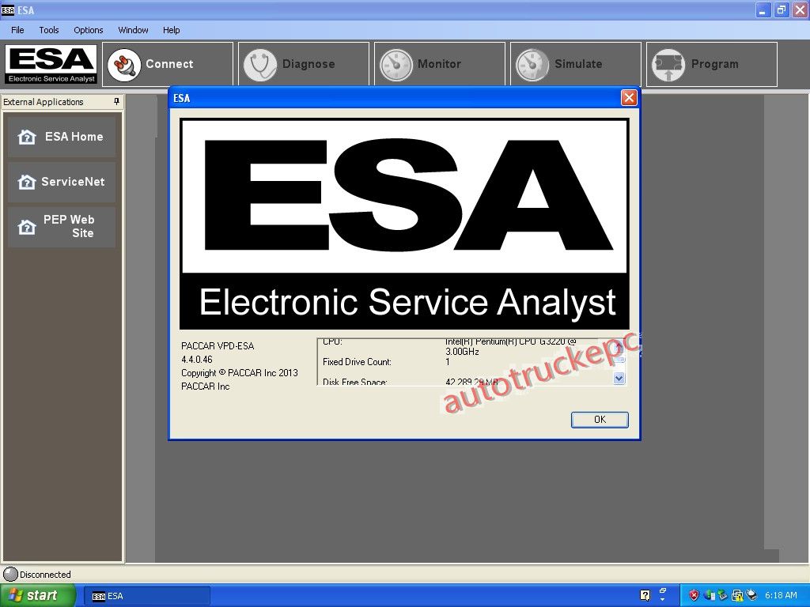The height and width of the screenshot is (607, 810).
Task: Select the ESA taskbar window button
Action: [147, 596]
